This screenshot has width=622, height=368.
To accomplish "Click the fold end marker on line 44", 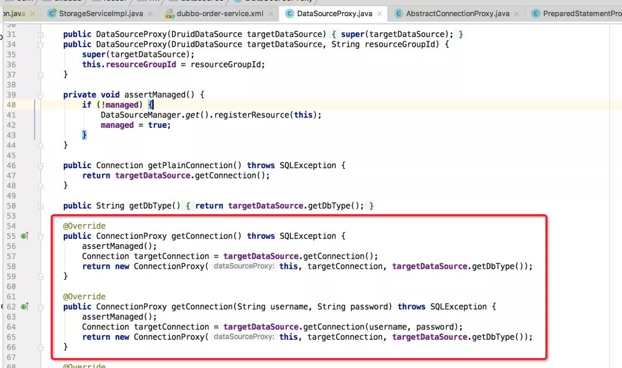I will [x=40, y=146].
